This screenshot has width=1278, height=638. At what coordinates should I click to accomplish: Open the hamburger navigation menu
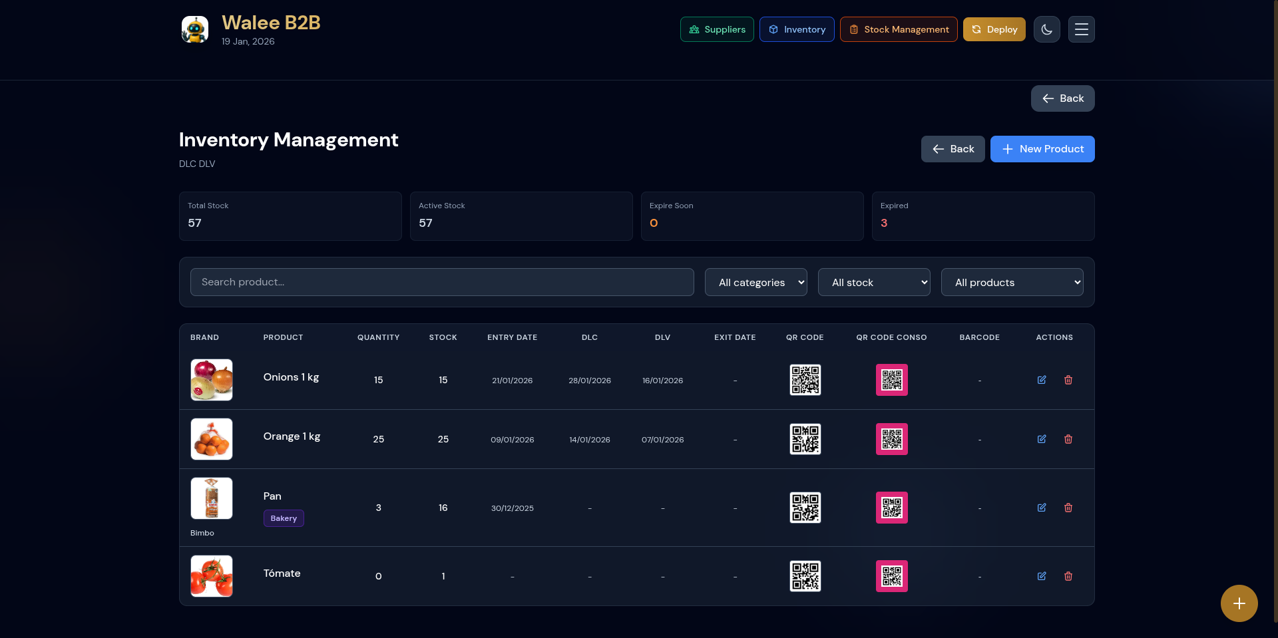click(x=1081, y=29)
